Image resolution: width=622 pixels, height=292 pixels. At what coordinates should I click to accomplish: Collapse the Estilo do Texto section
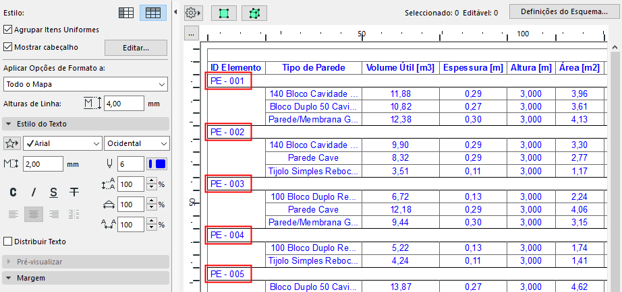(86, 124)
